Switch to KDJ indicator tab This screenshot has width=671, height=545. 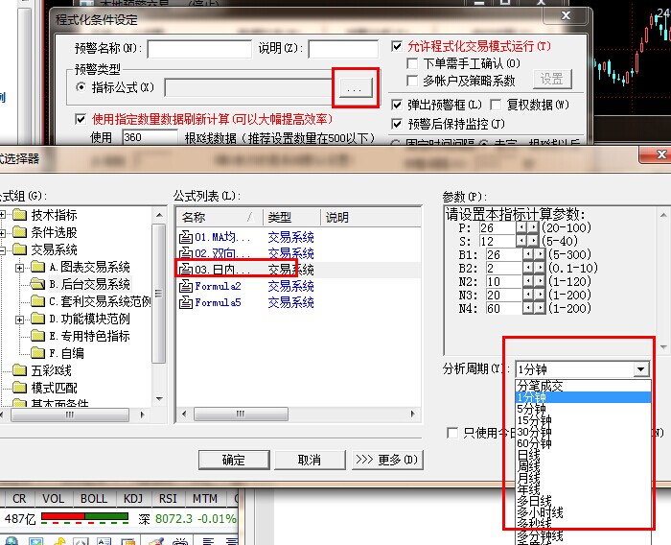[x=133, y=499]
